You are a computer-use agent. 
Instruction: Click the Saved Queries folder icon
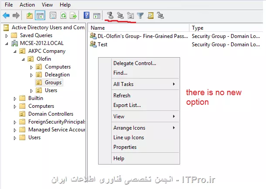(x=14, y=35)
